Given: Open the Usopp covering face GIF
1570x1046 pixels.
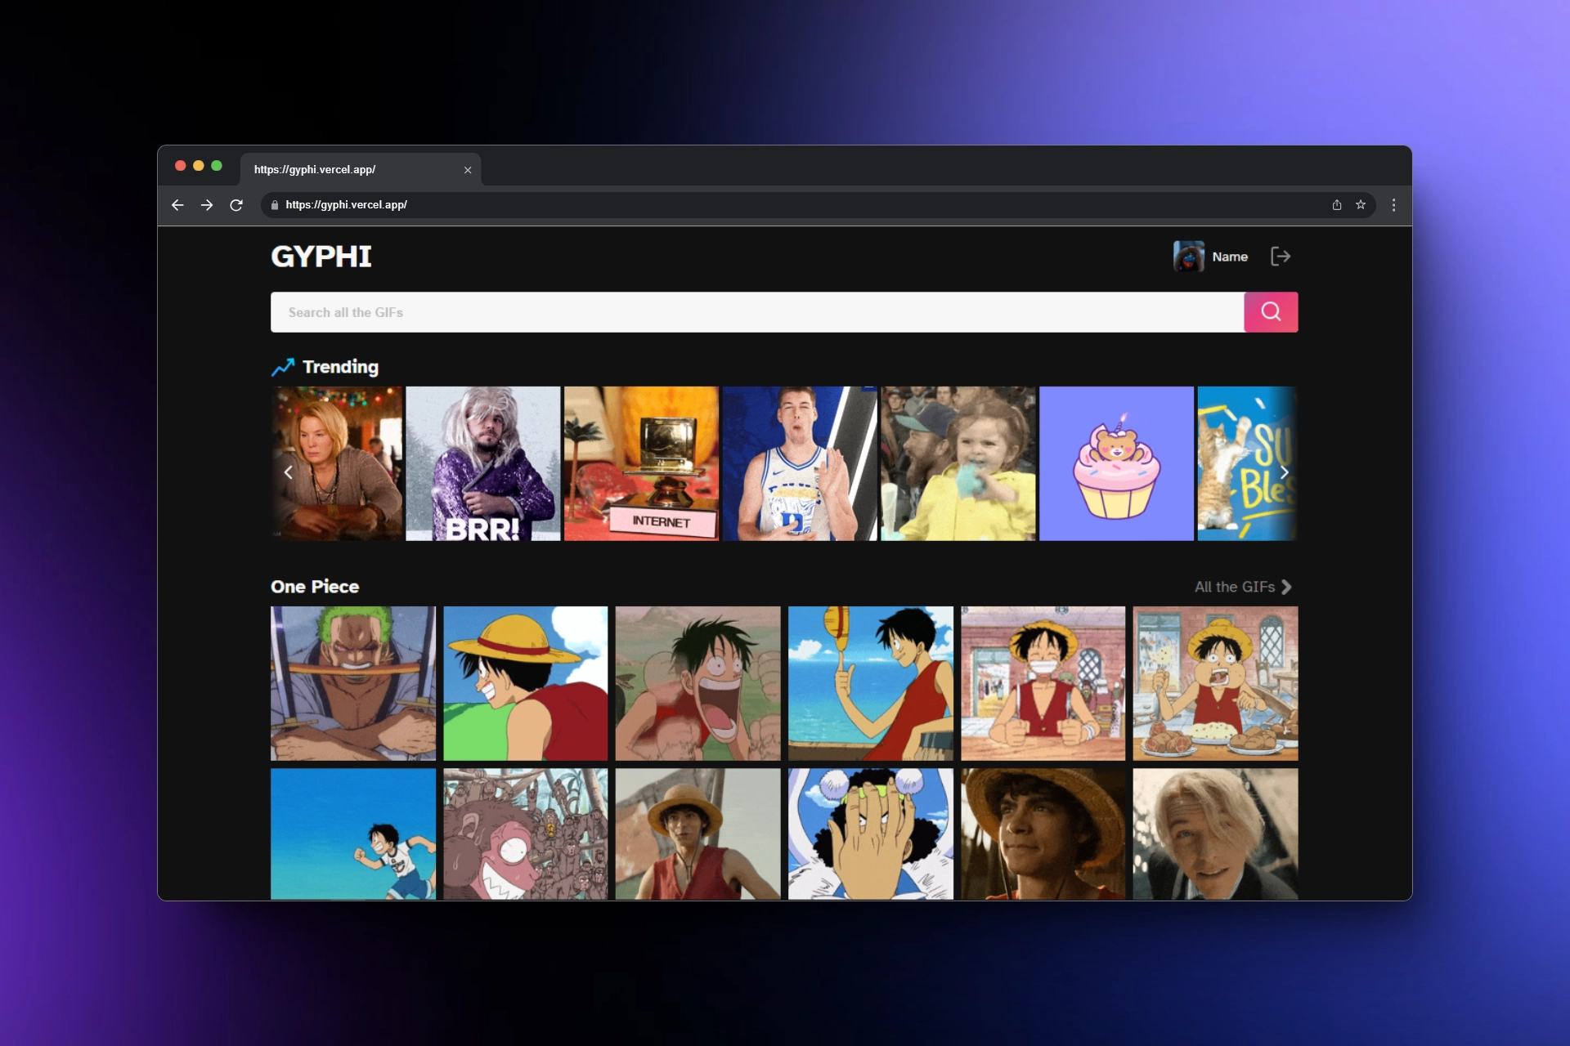Looking at the screenshot, I should [871, 834].
